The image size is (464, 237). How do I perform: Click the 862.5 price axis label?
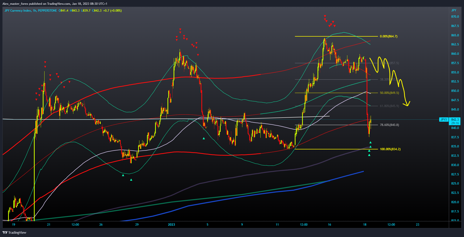tap(455, 44)
